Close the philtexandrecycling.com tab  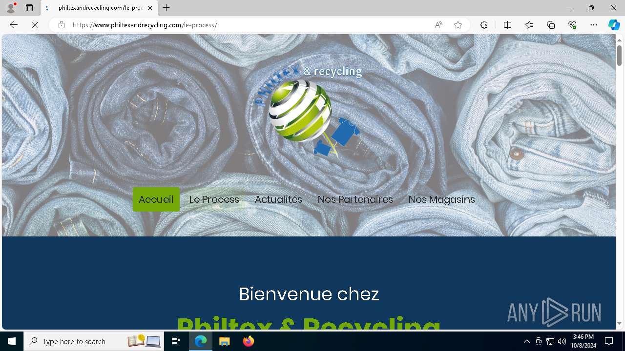150,8
